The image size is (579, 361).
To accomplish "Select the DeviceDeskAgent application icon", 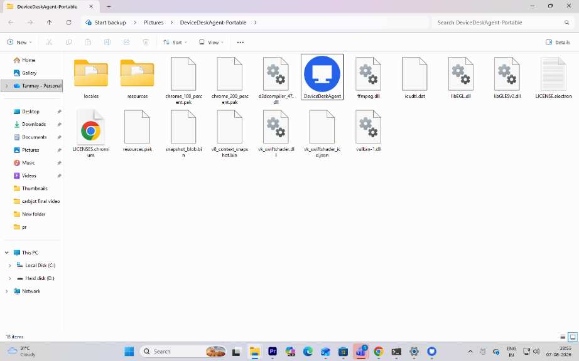I will [322, 74].
